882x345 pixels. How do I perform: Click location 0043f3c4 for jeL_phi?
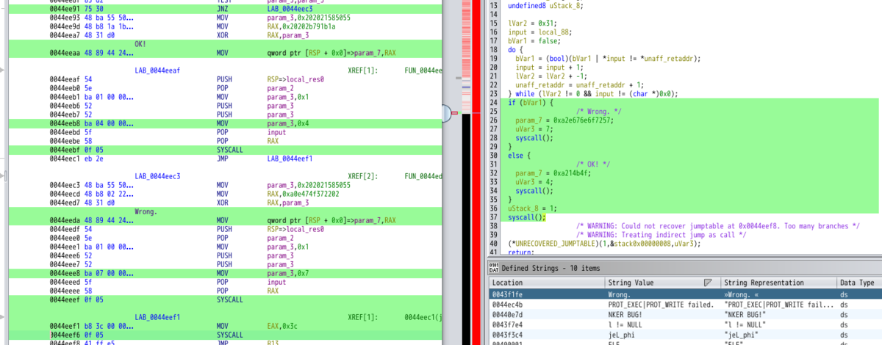tap(507, 334)
